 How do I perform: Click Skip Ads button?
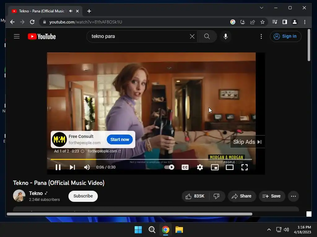pos(247,142)
